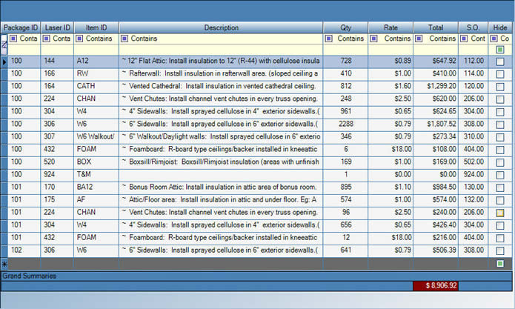The height and width of the screenshot is (309, 515).
Task: Click the Hide column header
Action: click(500, 27)
